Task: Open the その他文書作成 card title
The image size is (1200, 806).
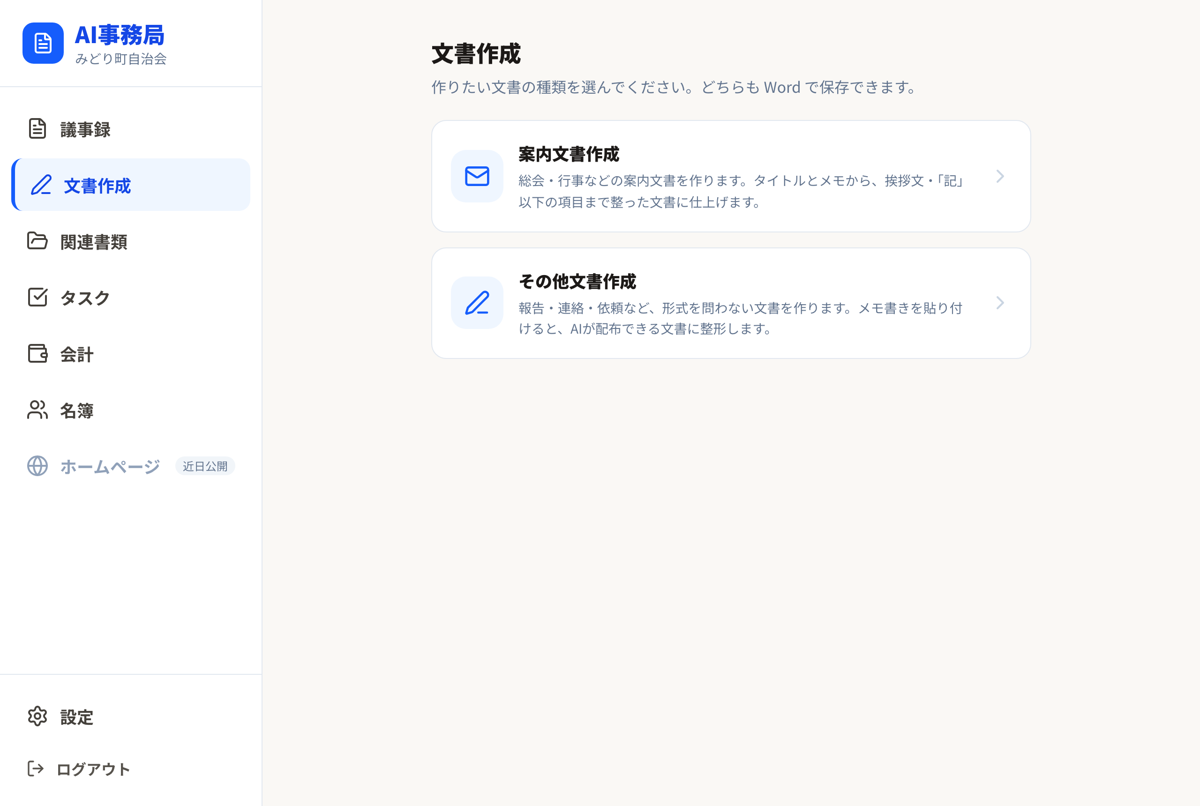Action: [x=577, y=281]
